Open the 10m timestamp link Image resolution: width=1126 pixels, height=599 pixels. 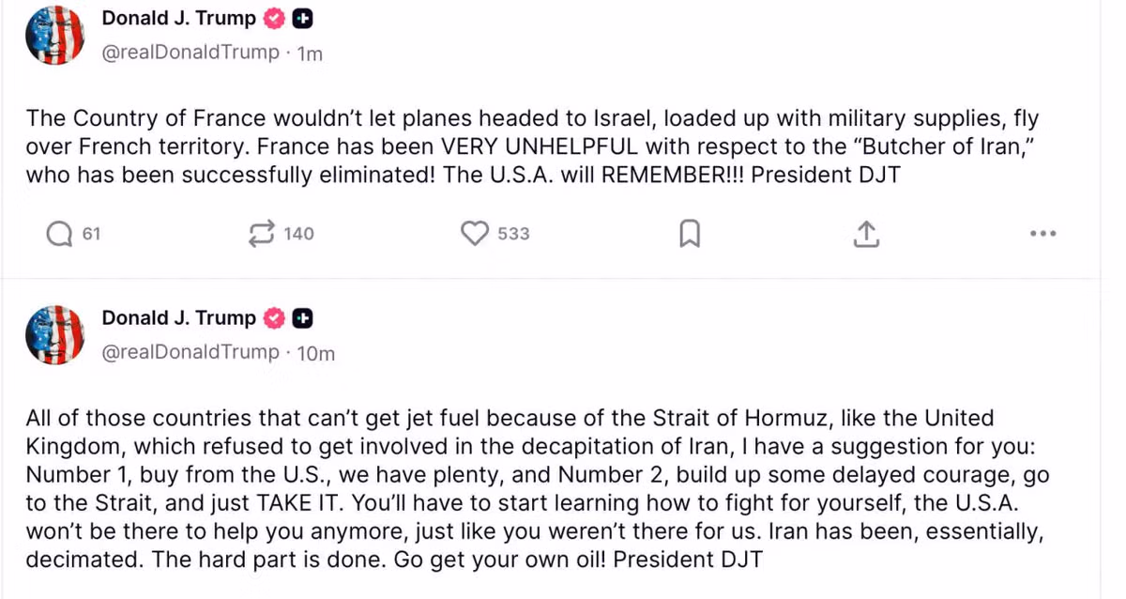(315, 353)
